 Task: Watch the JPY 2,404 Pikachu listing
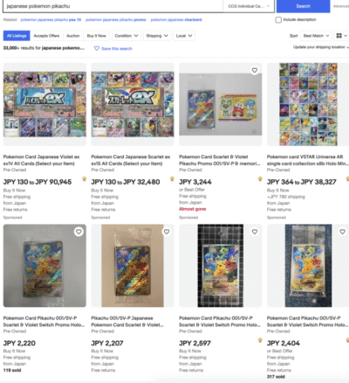pyautogui.click(x=342, y=232)
